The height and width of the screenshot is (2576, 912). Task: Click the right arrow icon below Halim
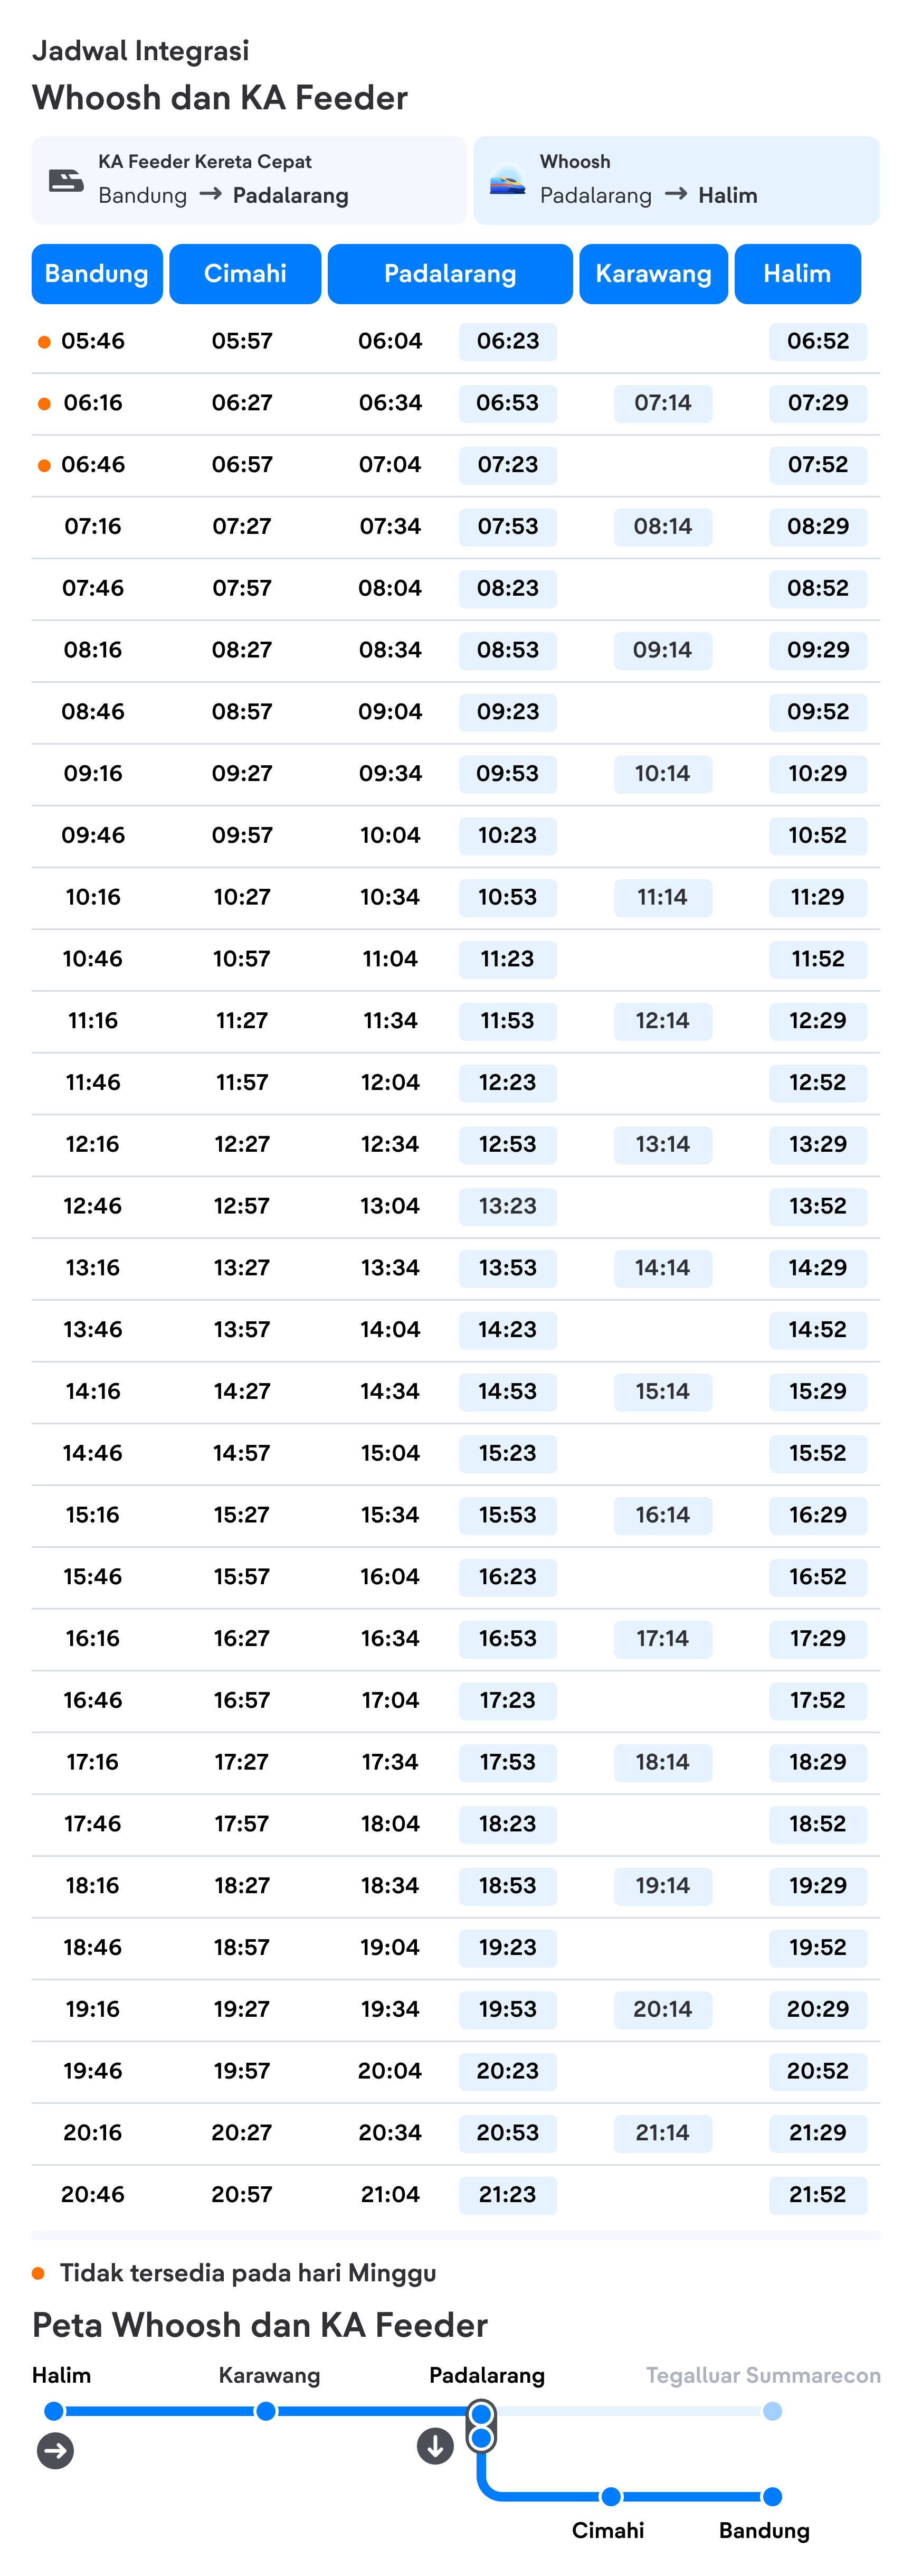(56, 2450)
